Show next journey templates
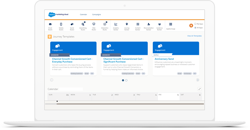This screenshot has width=250, height=130. tap(197, 80)
